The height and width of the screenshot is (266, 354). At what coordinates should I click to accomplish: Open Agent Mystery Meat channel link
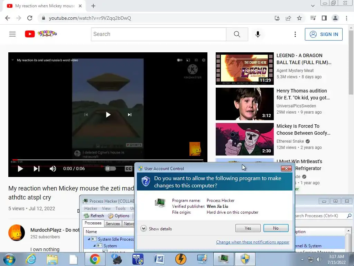click(x=295, y=71)
